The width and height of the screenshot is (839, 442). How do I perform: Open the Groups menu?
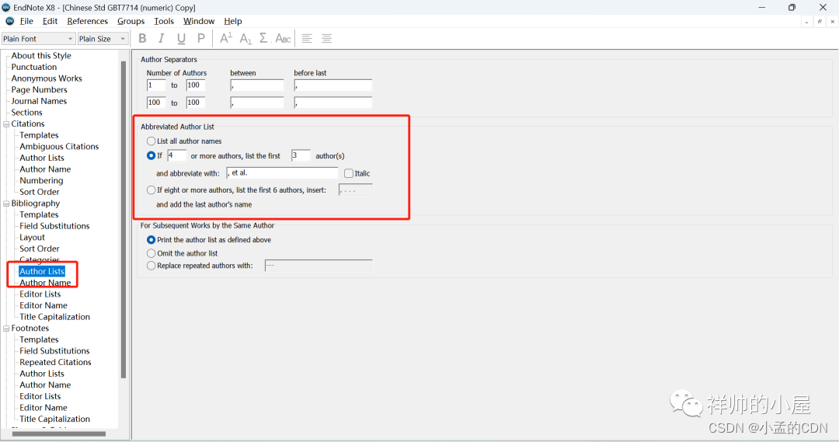[131, 21]
